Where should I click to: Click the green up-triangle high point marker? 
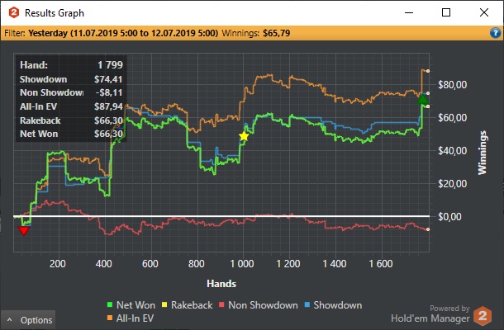[x=422, y=99]
